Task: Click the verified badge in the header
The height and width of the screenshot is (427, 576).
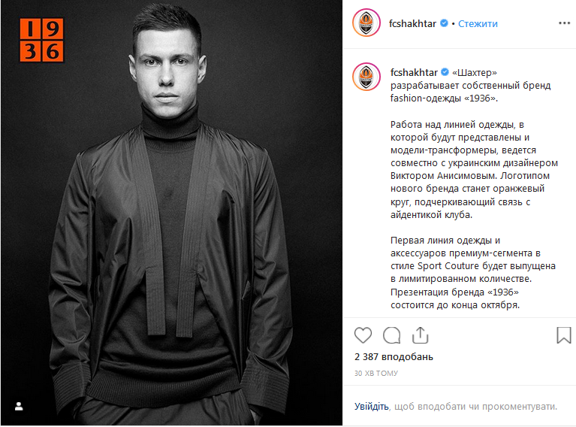Action: click(x=444, y=23)
